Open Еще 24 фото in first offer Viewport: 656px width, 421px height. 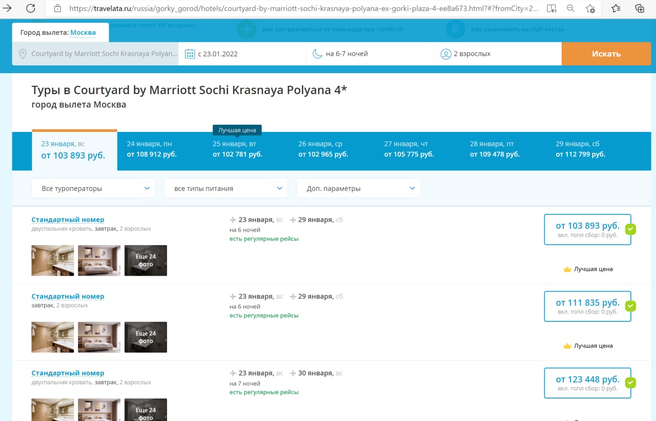(146, 260)
